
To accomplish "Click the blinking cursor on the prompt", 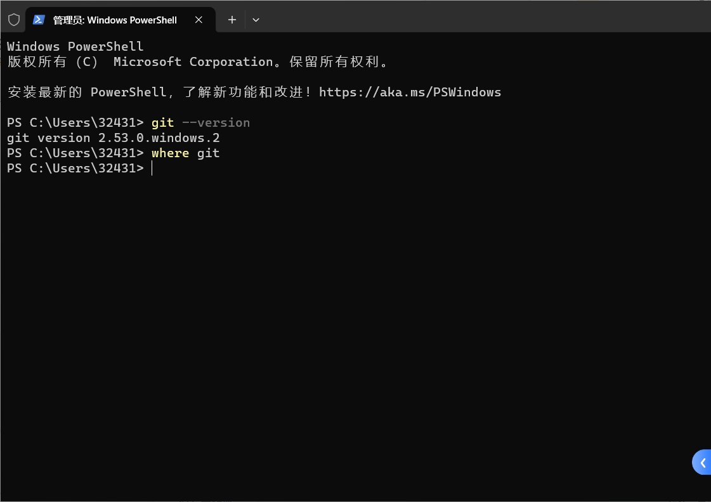I will pyautogui.click(x=152, y=168).
